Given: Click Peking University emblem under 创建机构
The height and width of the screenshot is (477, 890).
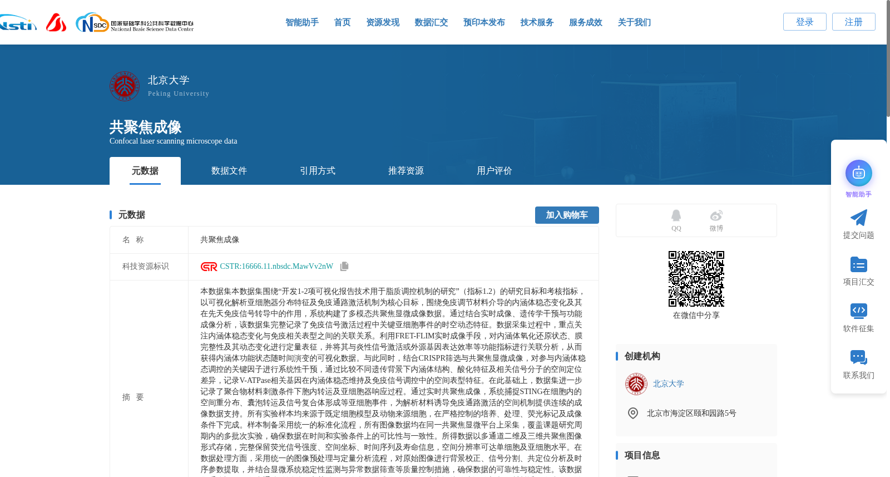Looking at the screenshot, I should tap(636, 384).
